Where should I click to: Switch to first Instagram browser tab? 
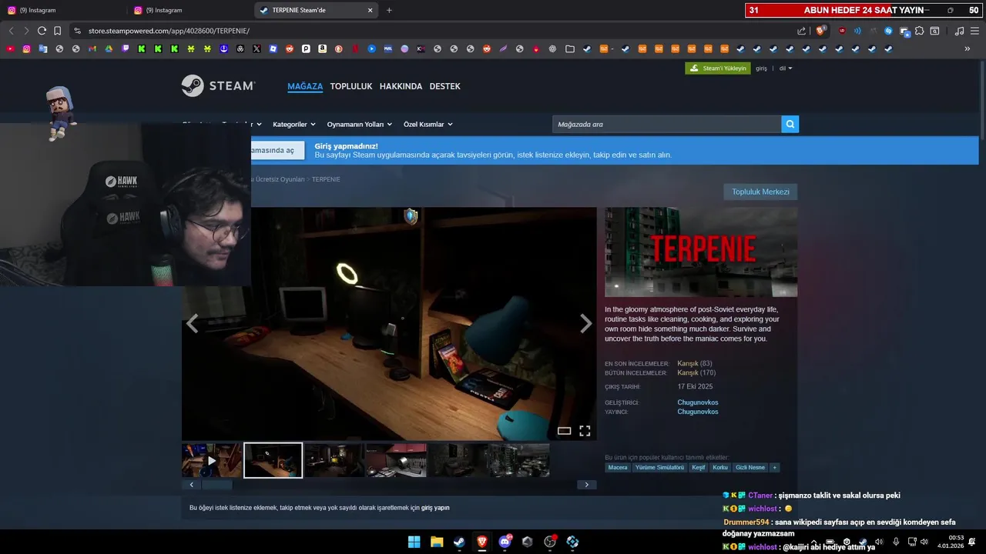[x=63, y=10]
